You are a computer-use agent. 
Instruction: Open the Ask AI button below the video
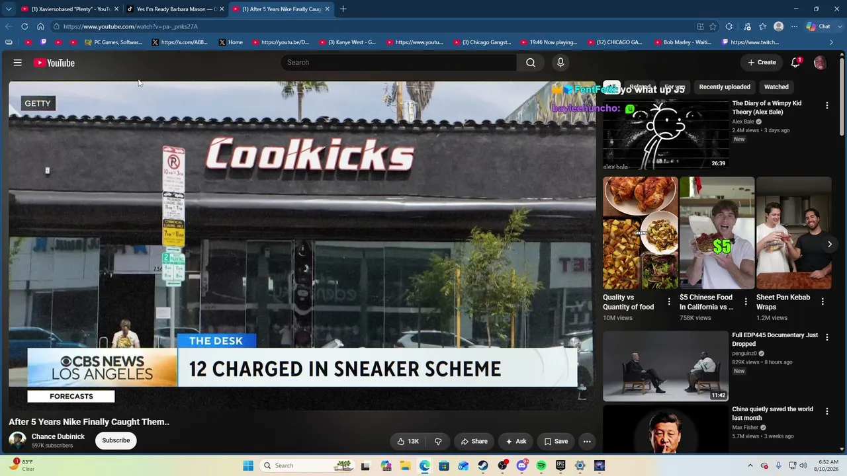pyautogui.click(x=515, y=442)
